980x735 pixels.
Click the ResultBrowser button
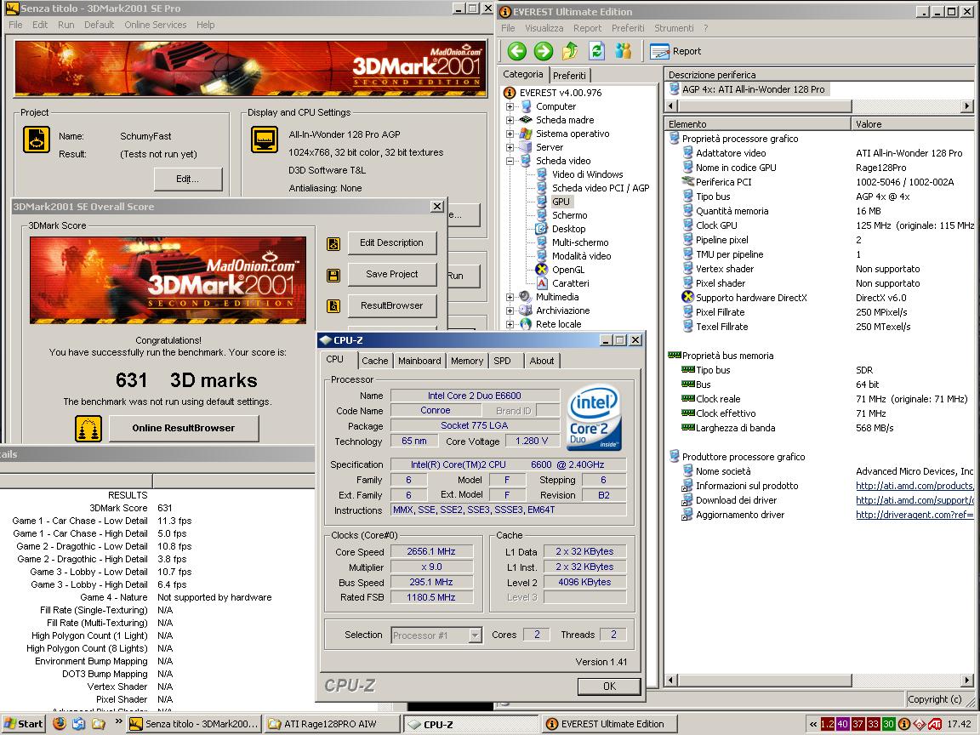click(x=392, y=305)
